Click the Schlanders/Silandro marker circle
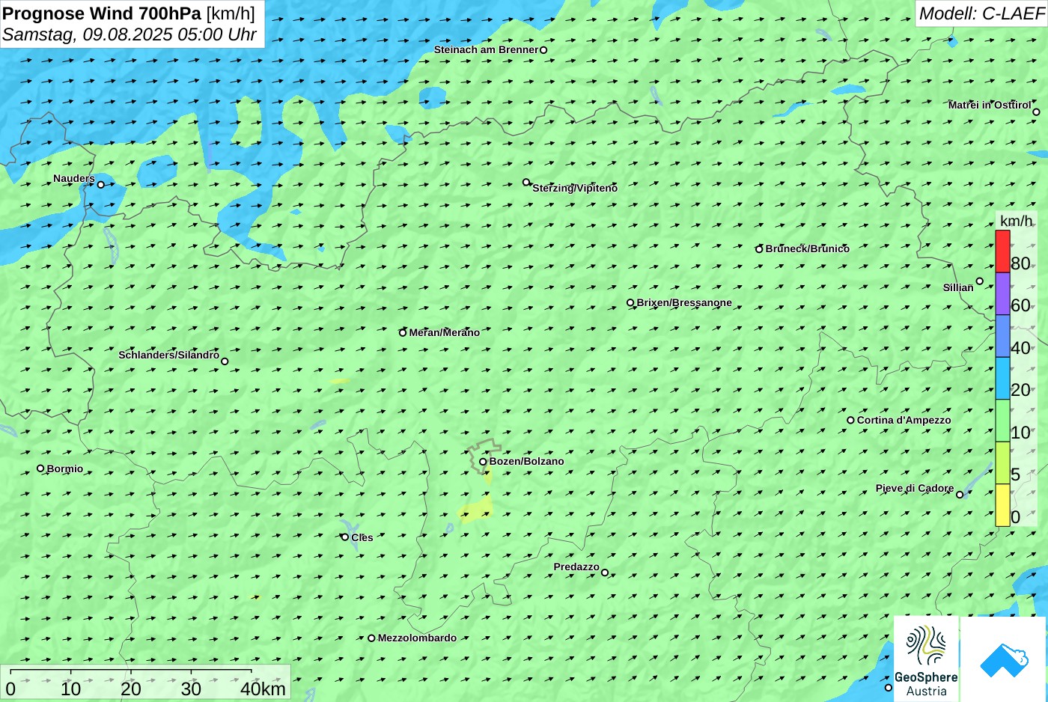This screenshot has height=702, width=1048. pos(225,361)
